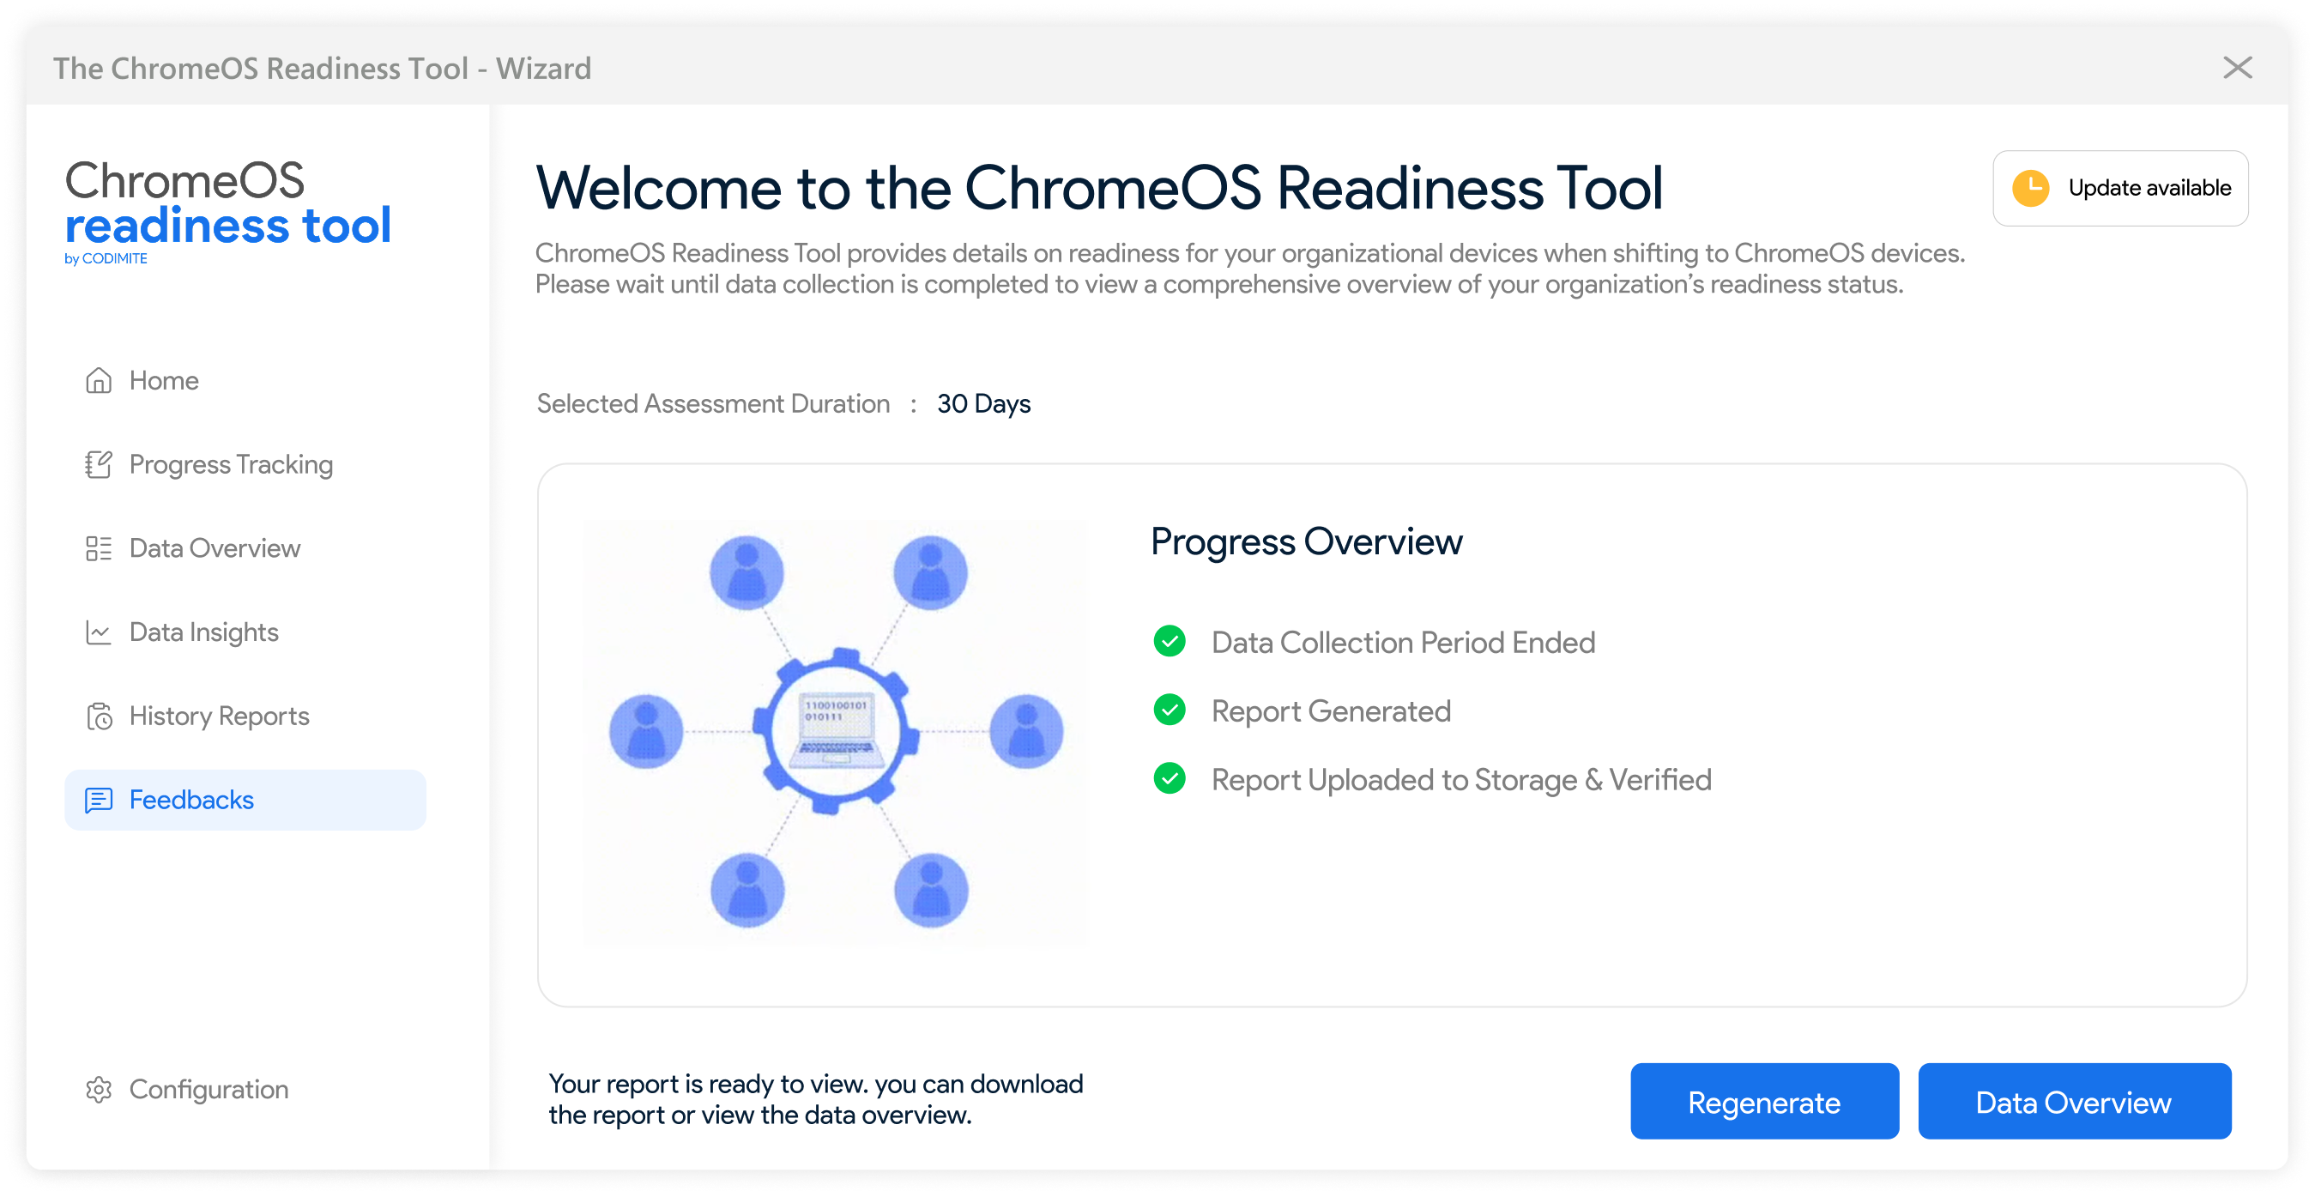This screenshot has height=1197, width=2315.
Task: Click the History Reports clipboard icon
Action: point(98,716)
